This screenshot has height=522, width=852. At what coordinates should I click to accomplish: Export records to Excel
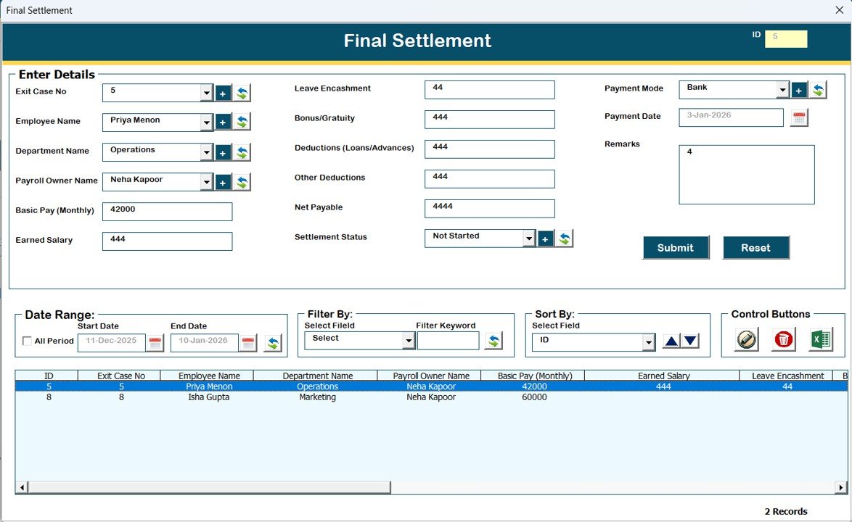[821, 339]
